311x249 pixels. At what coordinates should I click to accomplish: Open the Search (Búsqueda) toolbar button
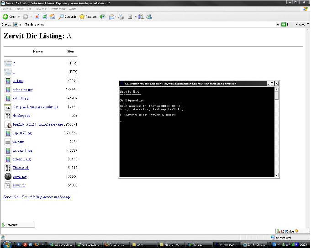pos(68,17)
